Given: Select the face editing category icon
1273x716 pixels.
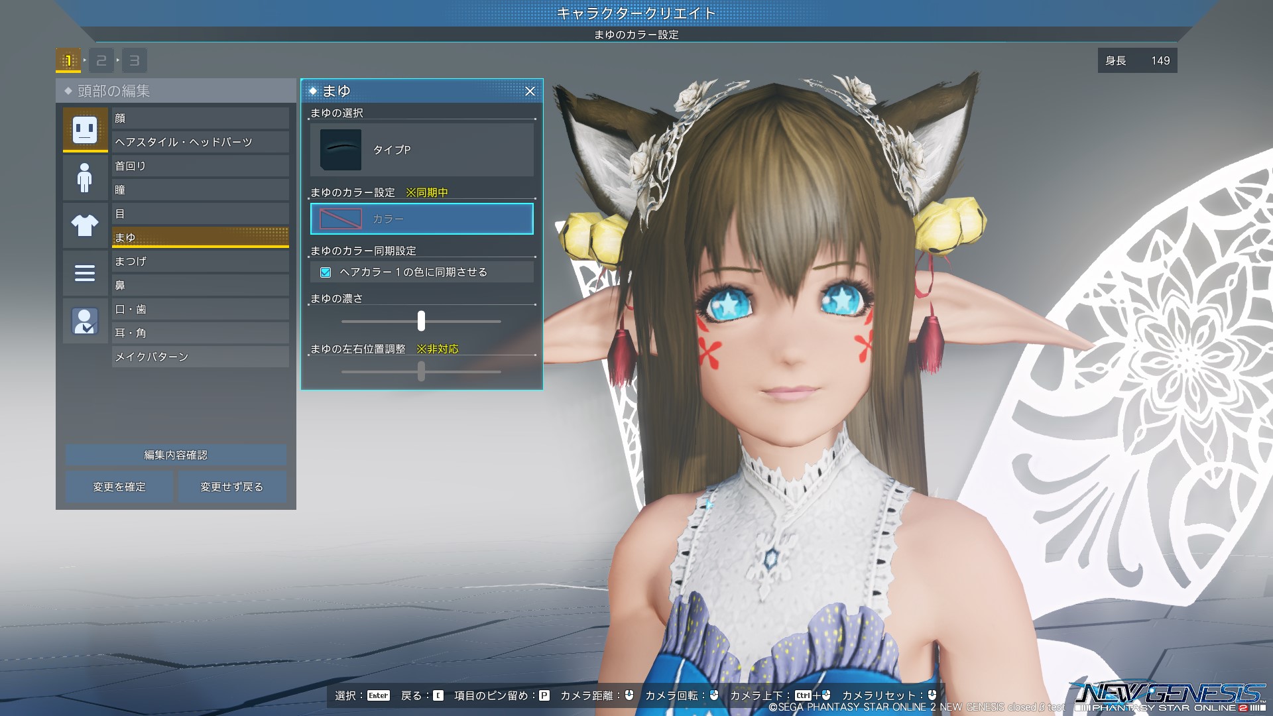Looking at the screenshot, I should (85, 129).
